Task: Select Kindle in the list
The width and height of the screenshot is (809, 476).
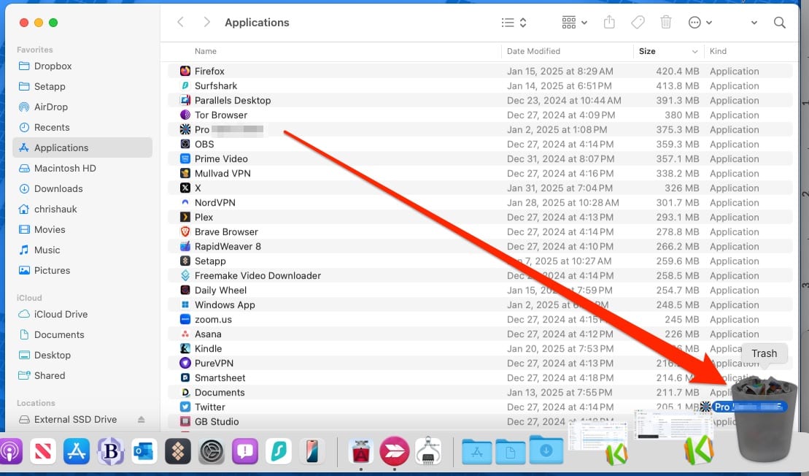Action: (x=480, y=348)
